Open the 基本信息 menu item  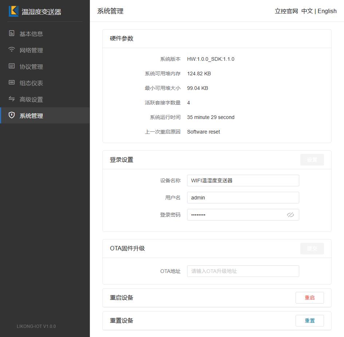45,34
